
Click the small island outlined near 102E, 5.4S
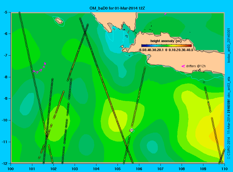tap(59, 21)
